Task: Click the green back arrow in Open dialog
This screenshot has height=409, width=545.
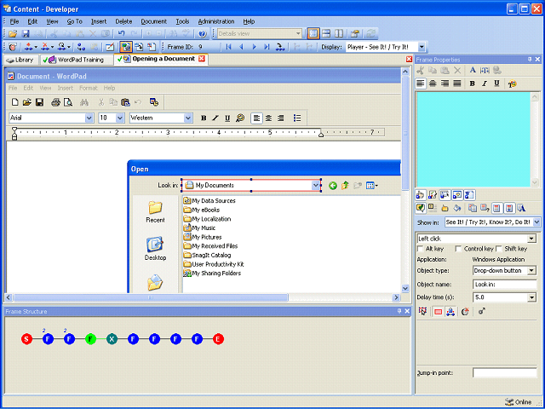Action: 333,186
